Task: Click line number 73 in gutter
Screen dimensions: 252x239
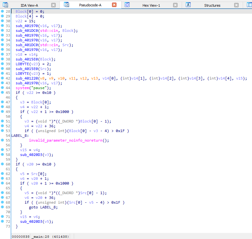Action: point(8,226)
